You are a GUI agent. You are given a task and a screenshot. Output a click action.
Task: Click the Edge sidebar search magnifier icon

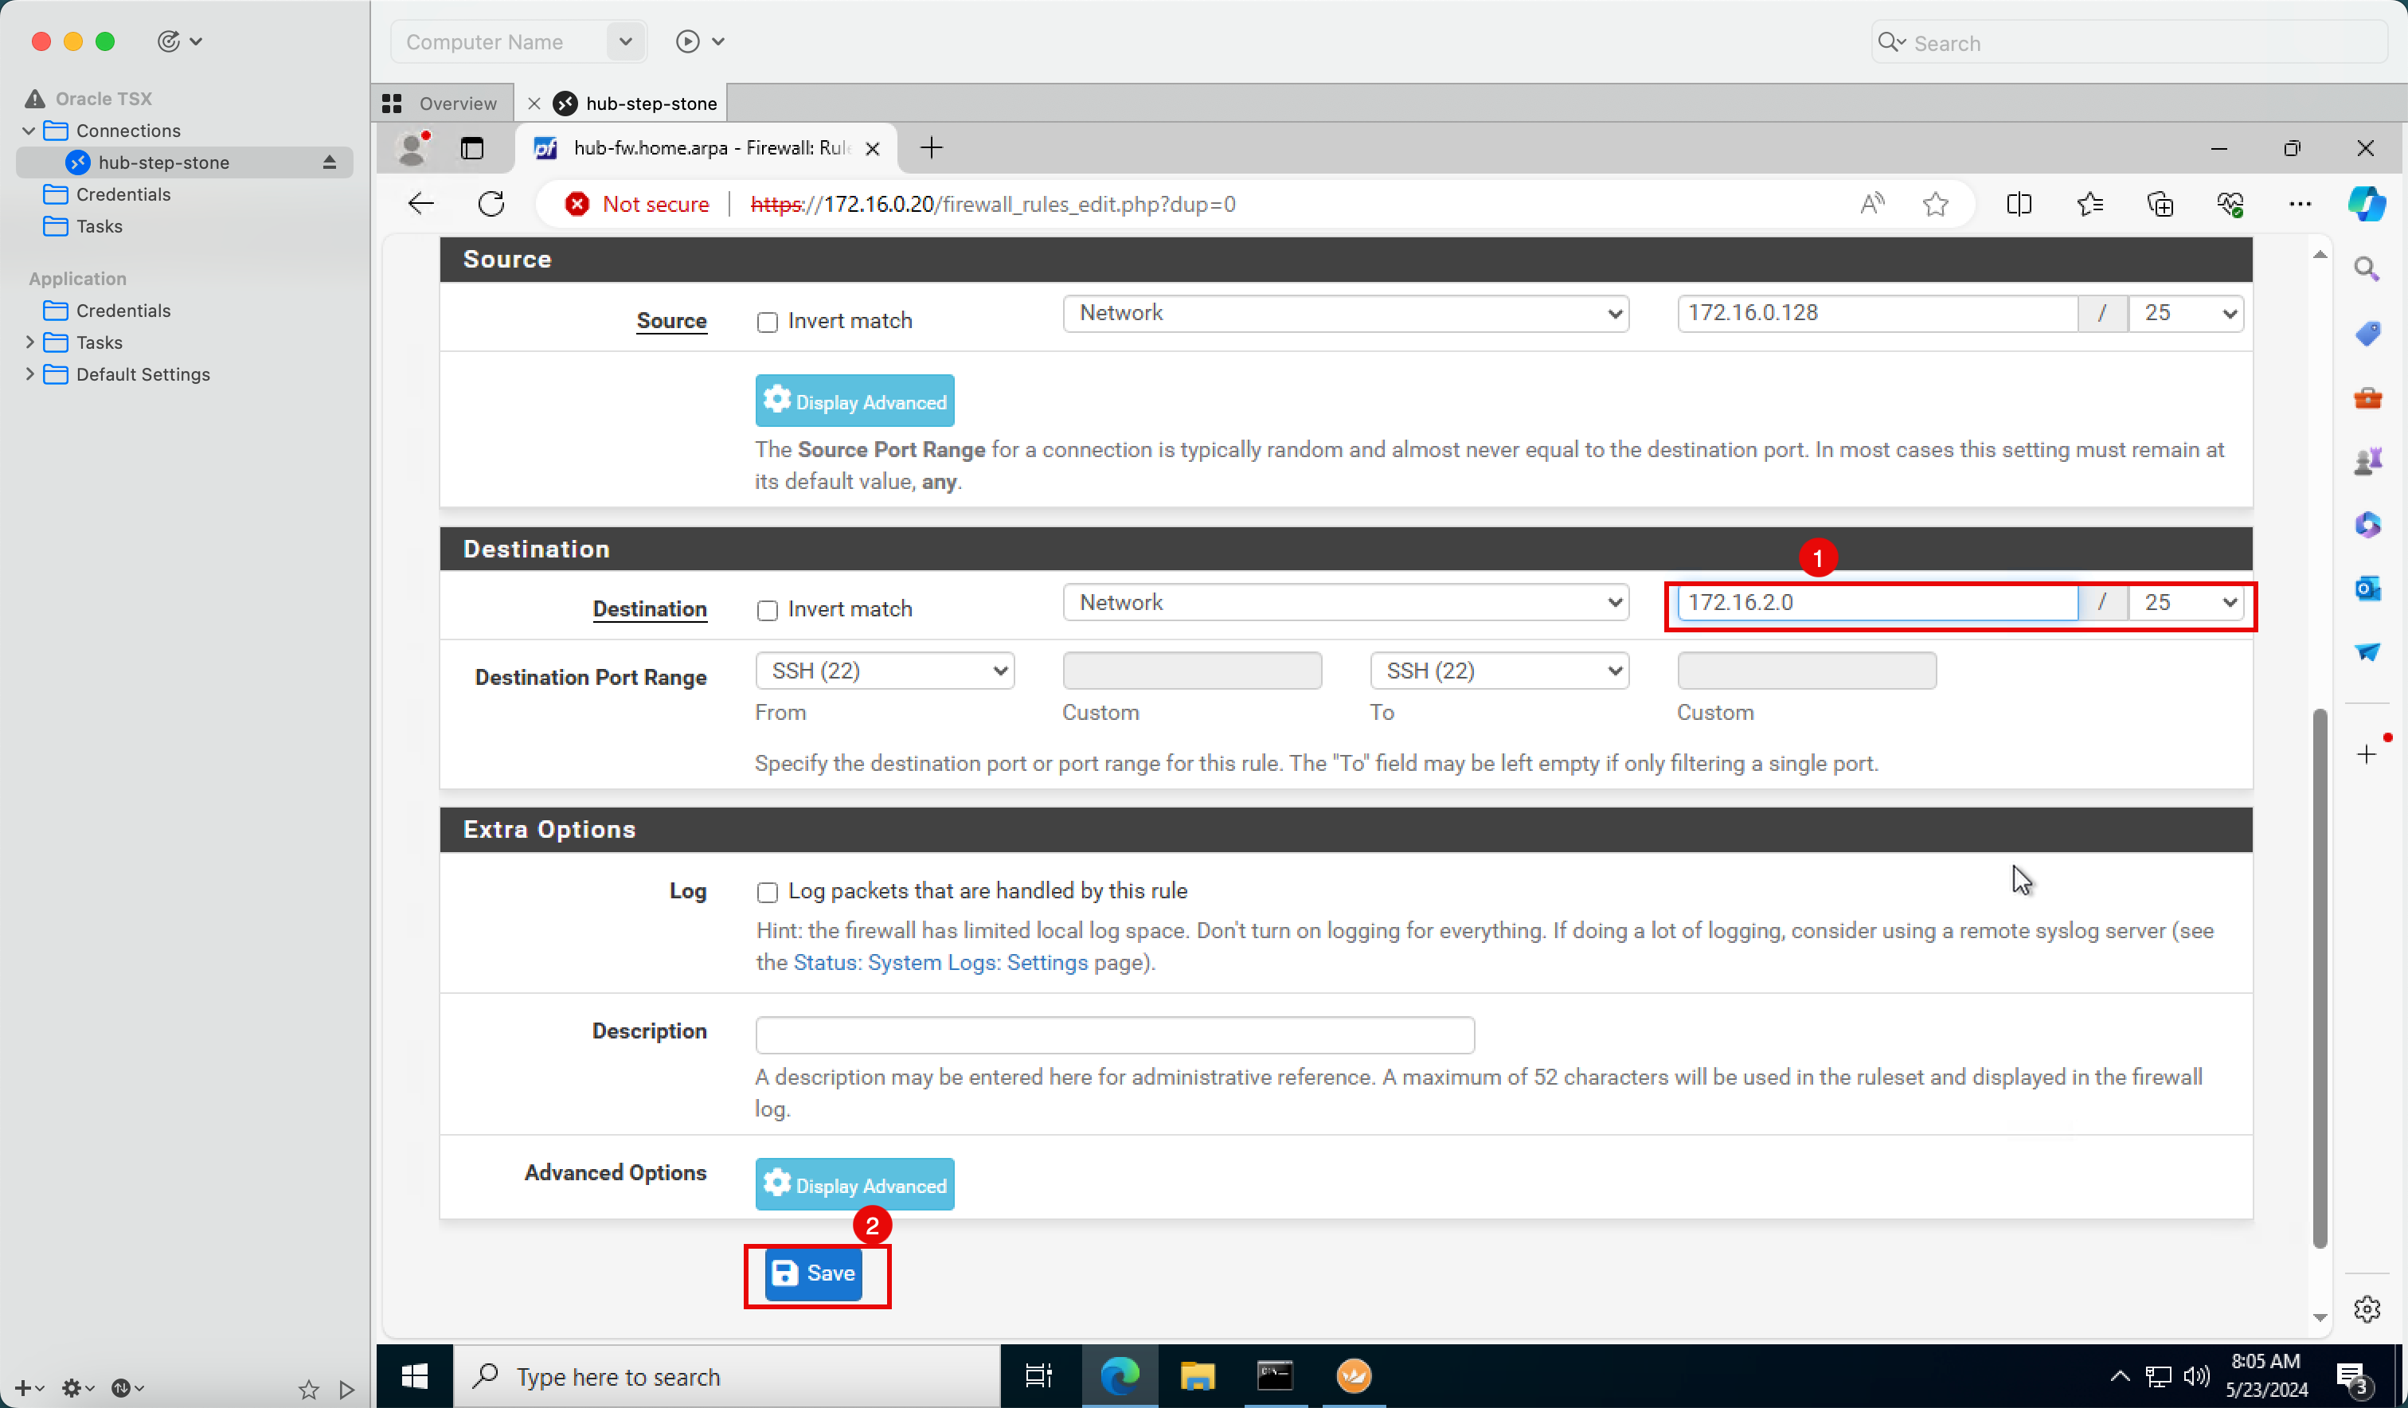pyautogui.click(x=2366, y=268)
